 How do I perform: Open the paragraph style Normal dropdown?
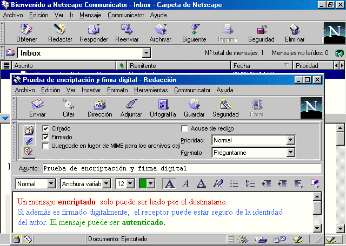point(51,183)
